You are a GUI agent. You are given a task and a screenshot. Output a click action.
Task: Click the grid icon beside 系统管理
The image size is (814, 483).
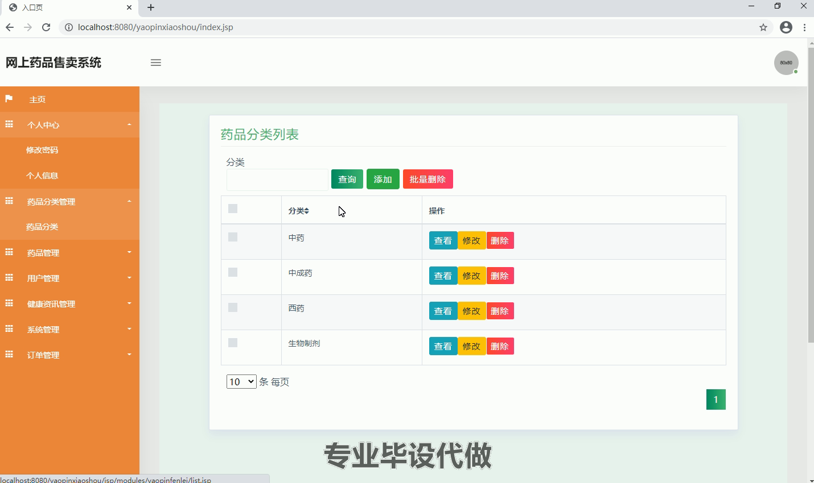(9, 329)
